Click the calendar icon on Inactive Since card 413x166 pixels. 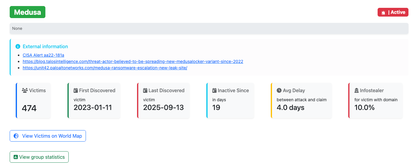coord(215,90)
